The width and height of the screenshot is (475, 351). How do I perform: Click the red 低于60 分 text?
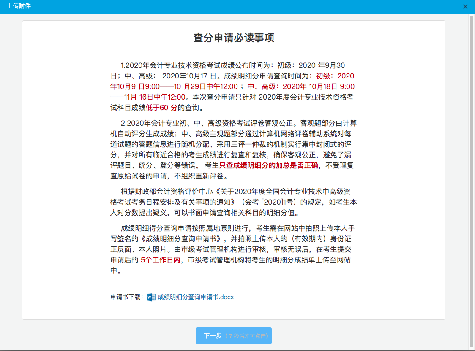pos(161,107)
